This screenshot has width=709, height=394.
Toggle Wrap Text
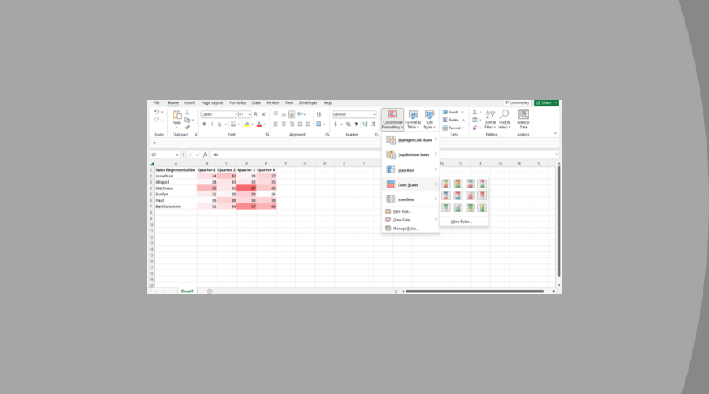319,114
